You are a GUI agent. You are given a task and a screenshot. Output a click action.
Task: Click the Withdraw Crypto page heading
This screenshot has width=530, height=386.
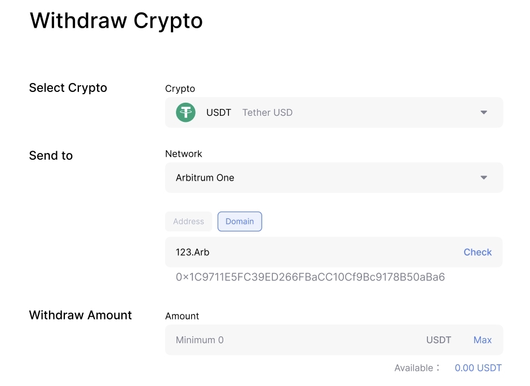(116, 21)
